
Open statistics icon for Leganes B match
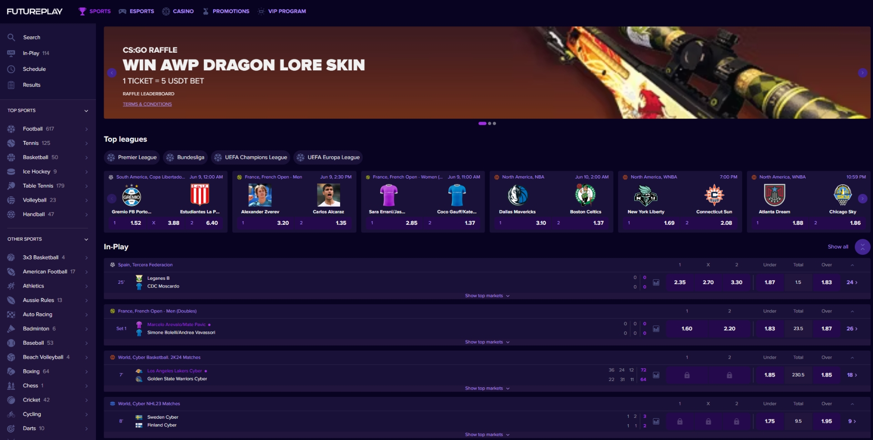656,282
